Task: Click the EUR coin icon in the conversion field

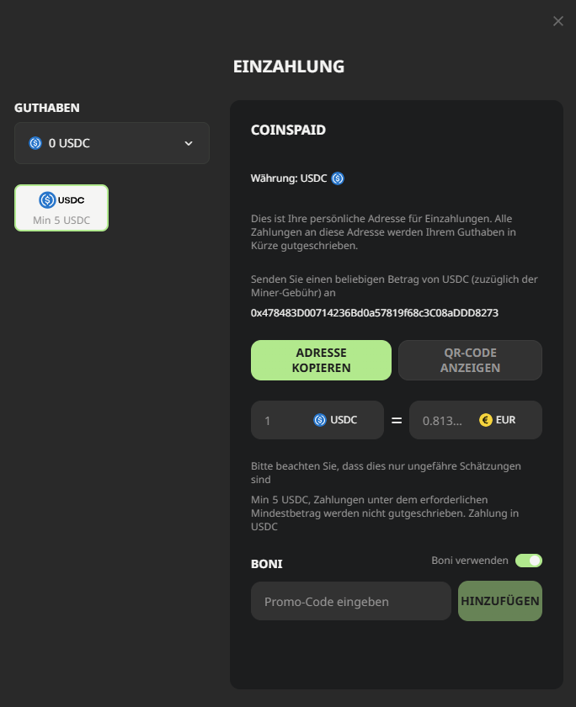Action: 485,420
